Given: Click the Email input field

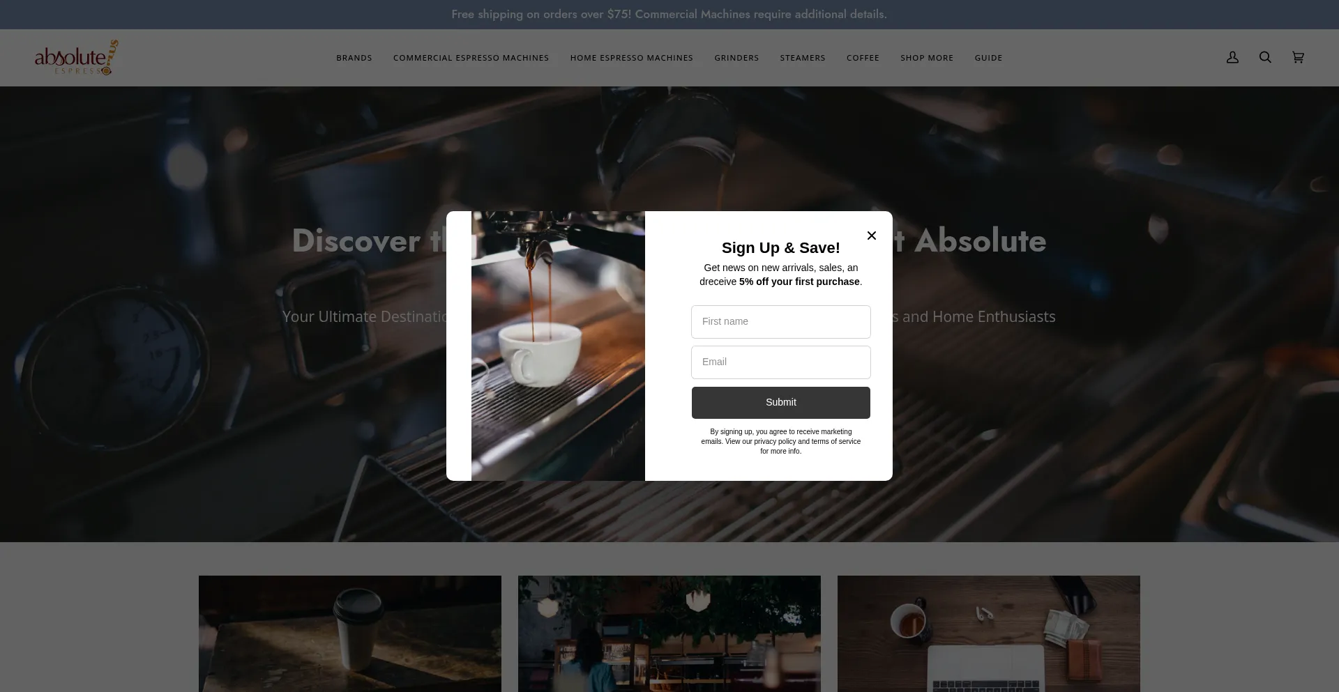Looking at the screenshot, I should pyautogui.click(x=780, y=362).
